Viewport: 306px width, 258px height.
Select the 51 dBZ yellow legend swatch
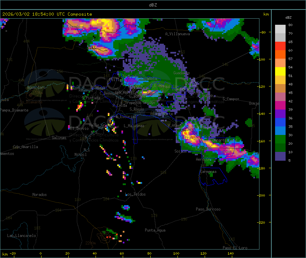[280, 72]
